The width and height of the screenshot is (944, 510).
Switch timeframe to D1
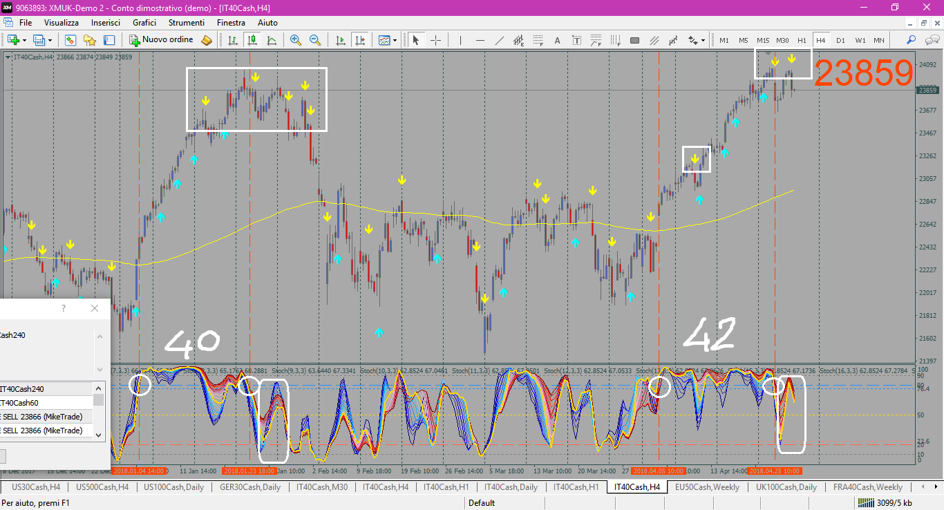840,40
